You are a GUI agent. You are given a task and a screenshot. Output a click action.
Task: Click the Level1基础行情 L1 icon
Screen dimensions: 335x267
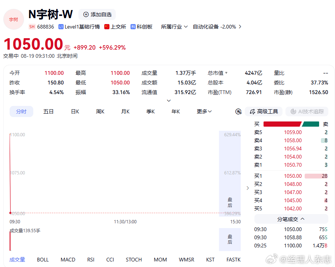click(x=61, y=27)
